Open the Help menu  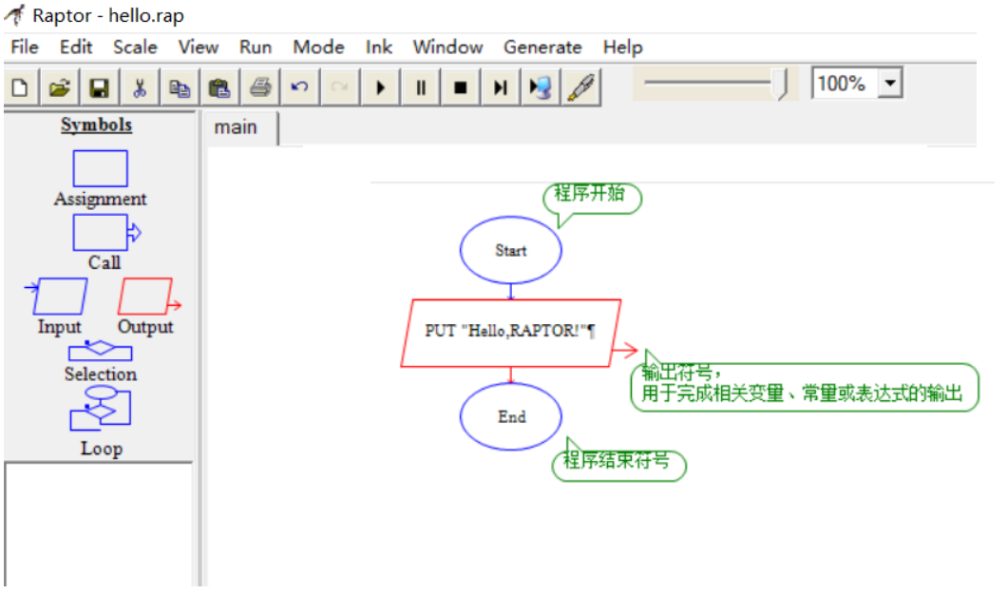pos(622,47)
